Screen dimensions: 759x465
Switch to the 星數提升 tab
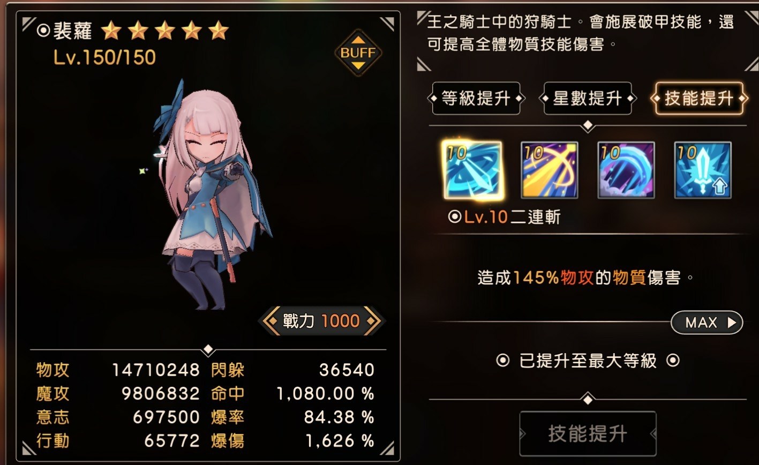pos(588,99)
